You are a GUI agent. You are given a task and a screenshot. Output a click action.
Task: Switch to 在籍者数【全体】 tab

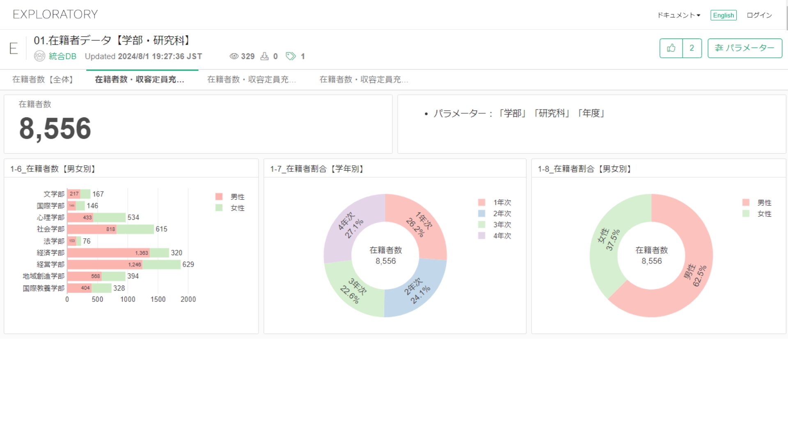pyautogui.click(x=43, y=80)
